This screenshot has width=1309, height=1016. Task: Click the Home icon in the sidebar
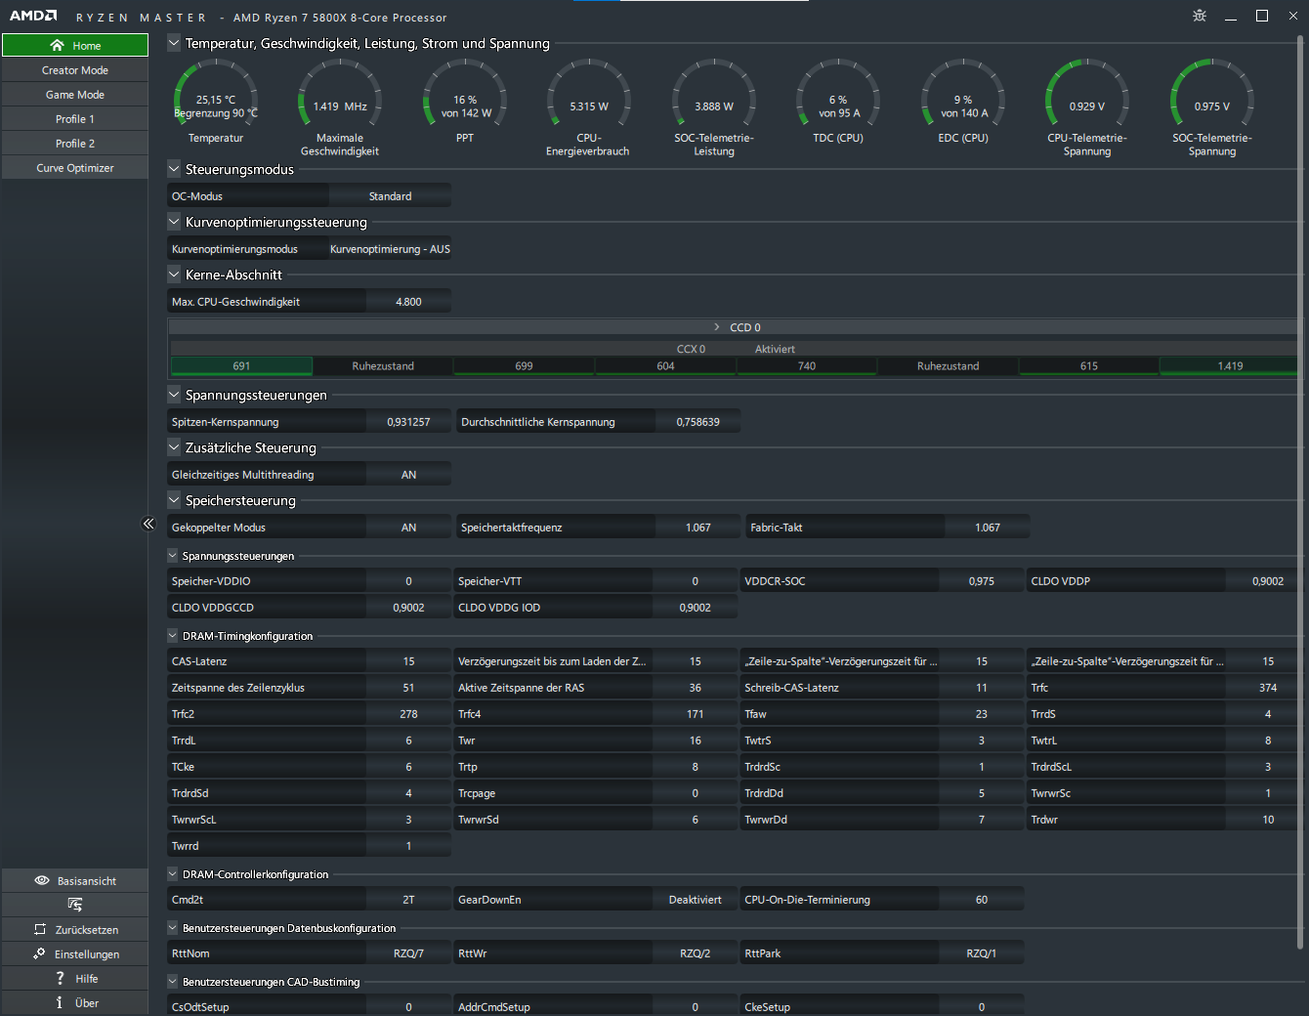pyautogui.click(x=57, y=45)
